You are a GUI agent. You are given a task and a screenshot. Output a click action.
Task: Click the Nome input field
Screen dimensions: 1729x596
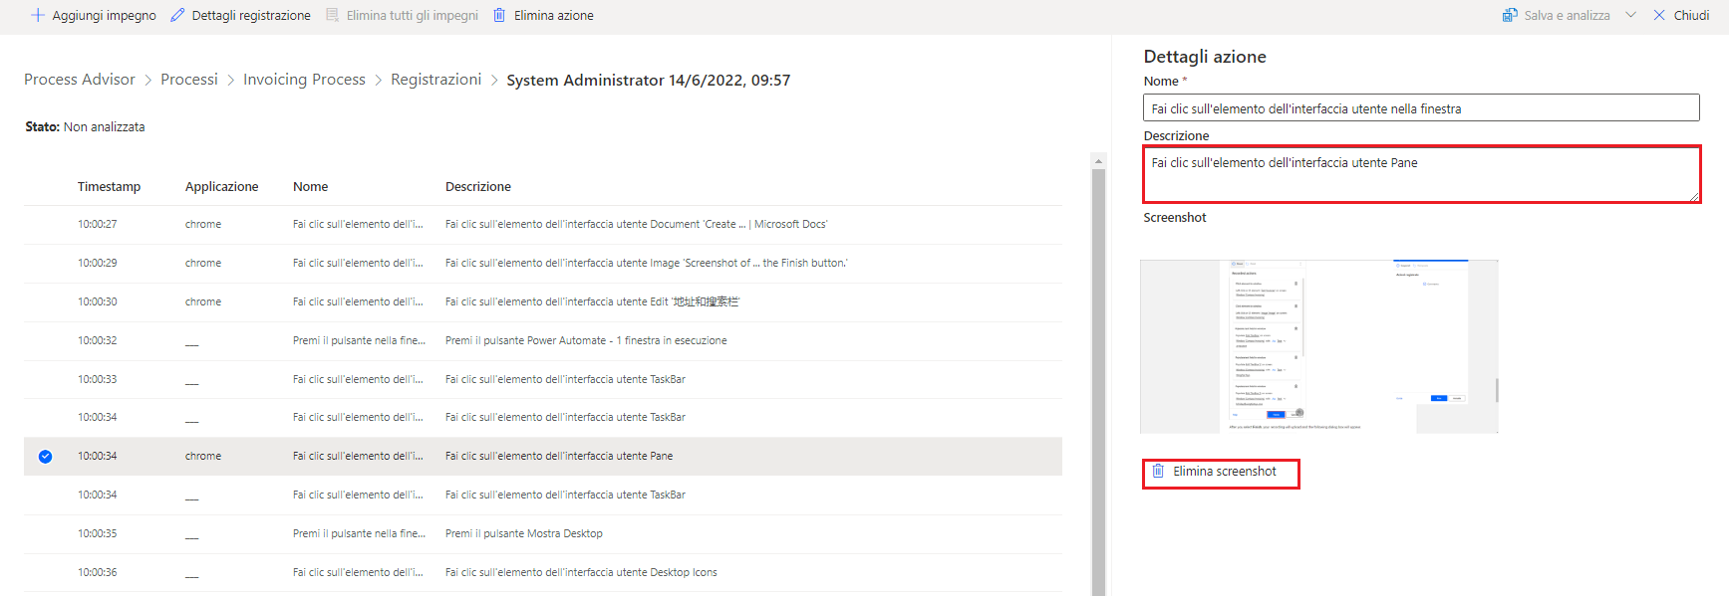pos(1420,108)
